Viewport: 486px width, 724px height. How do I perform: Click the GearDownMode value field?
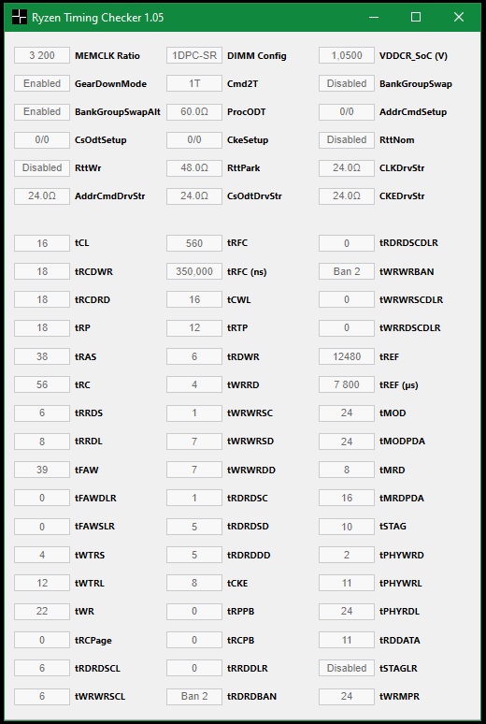tap(42, 83)
